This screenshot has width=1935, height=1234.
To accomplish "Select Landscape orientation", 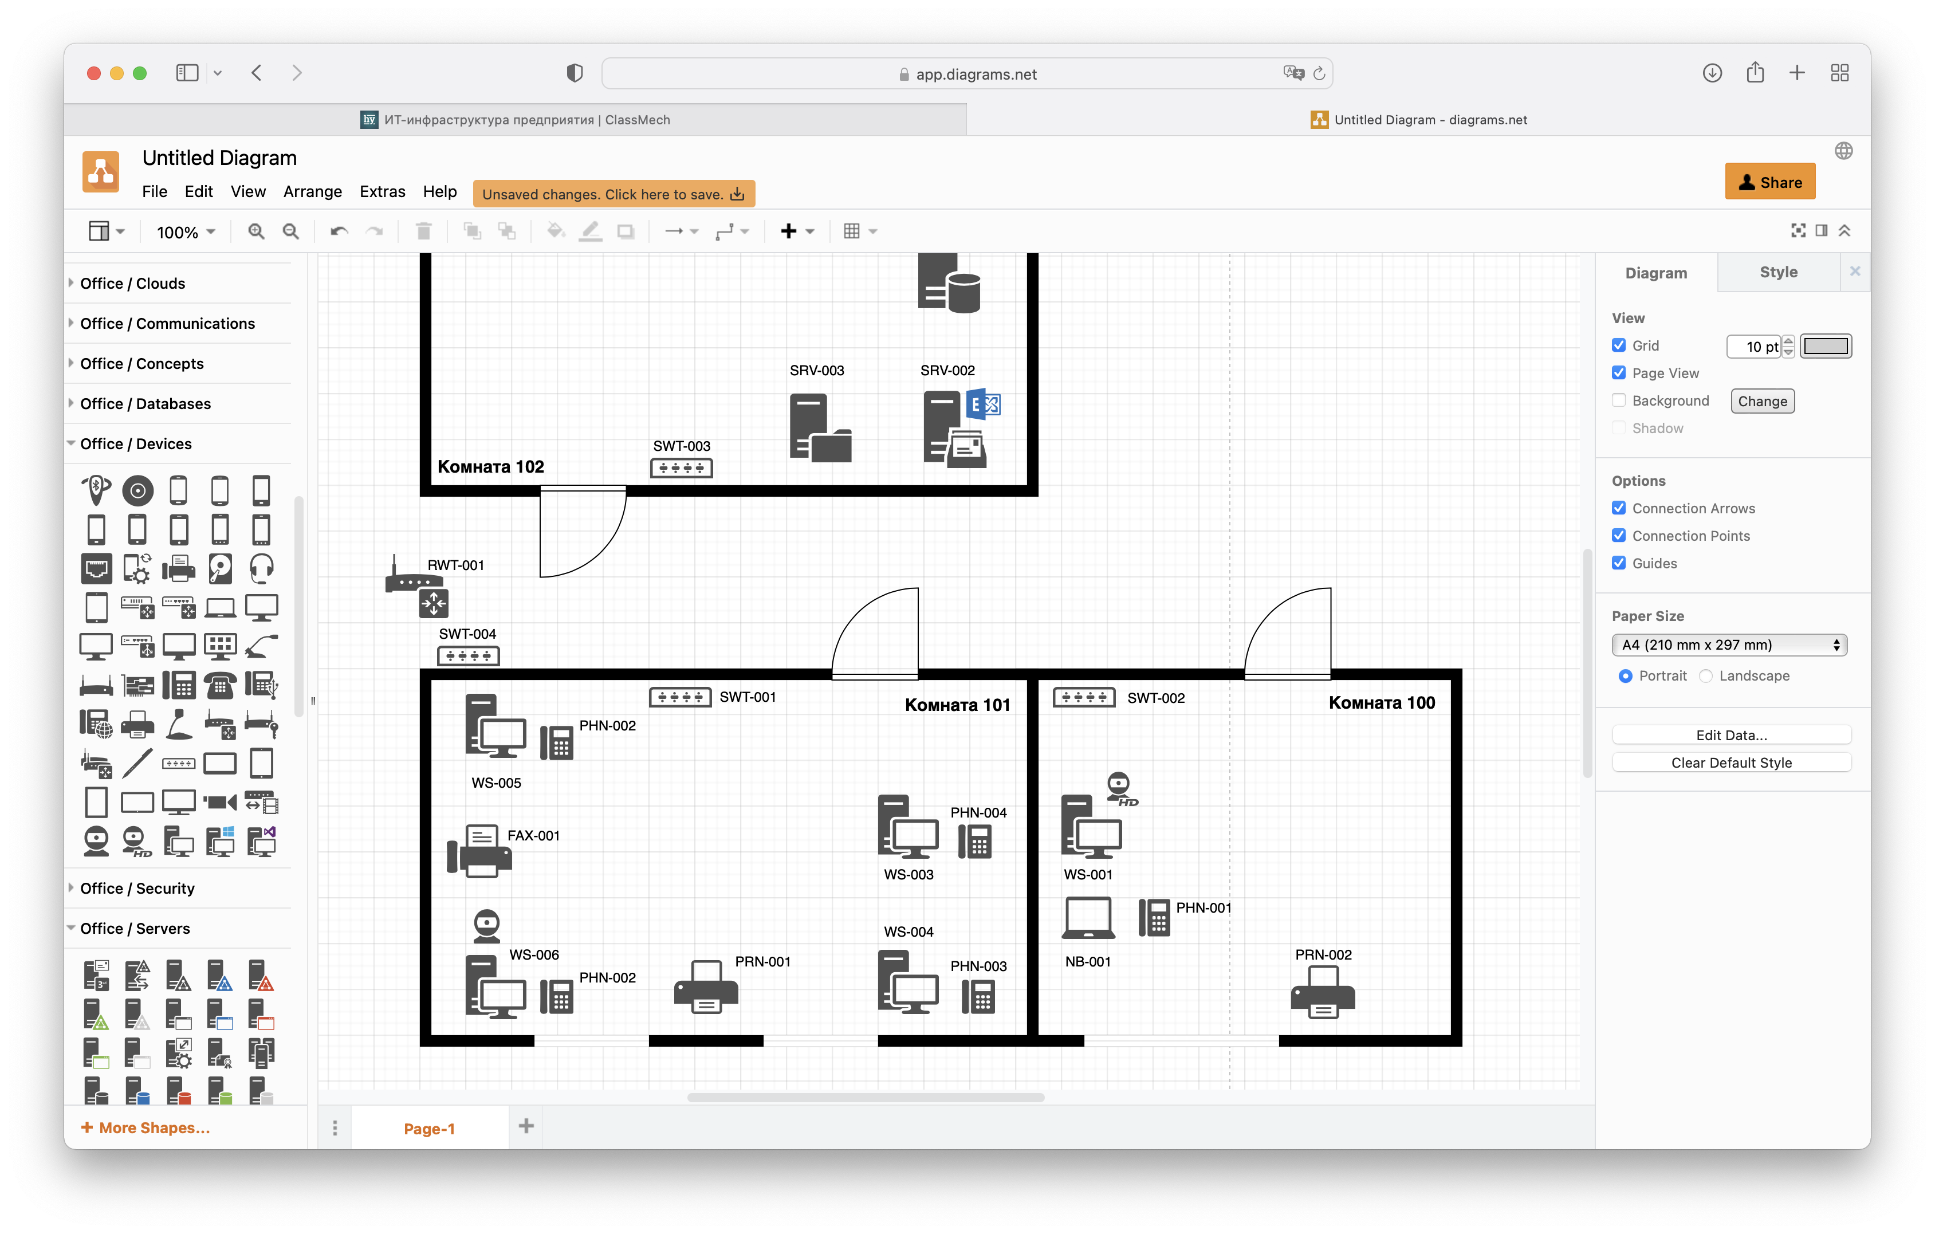I will point(1706,676).
